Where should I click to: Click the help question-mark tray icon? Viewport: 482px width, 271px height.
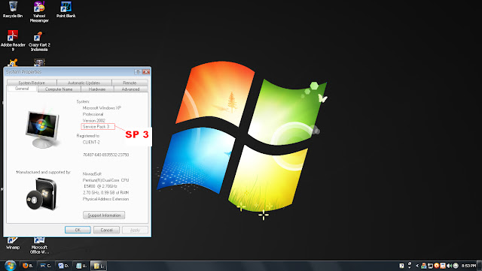[401, 266]
